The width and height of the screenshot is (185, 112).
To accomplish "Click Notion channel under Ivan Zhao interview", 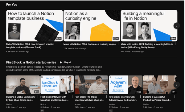I will pos(43,104).
